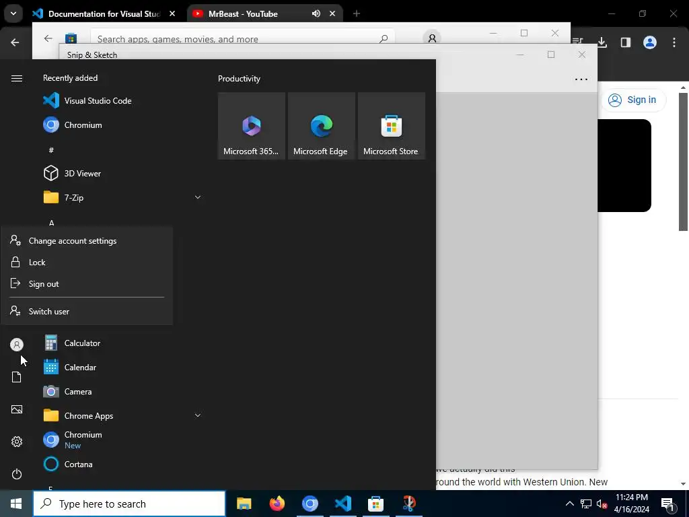Image resolution: width=689 pixels, height=517 pixels.
Task: Click Microsoft Store account icon
Action: pyautogui.click(x=432, y=38)
